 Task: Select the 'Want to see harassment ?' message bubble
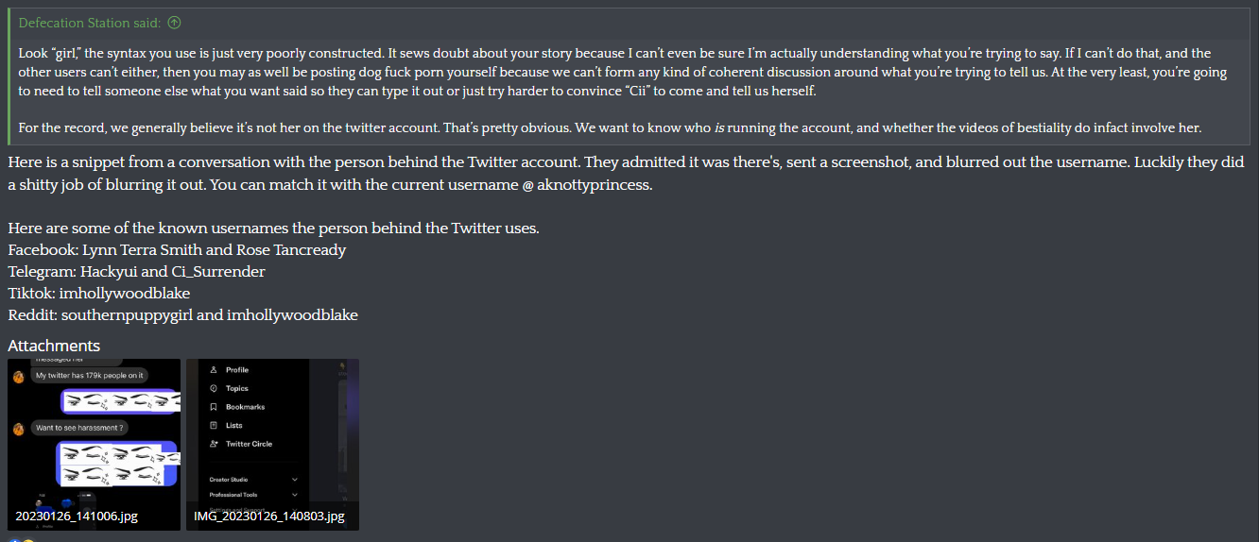[79, 428]
